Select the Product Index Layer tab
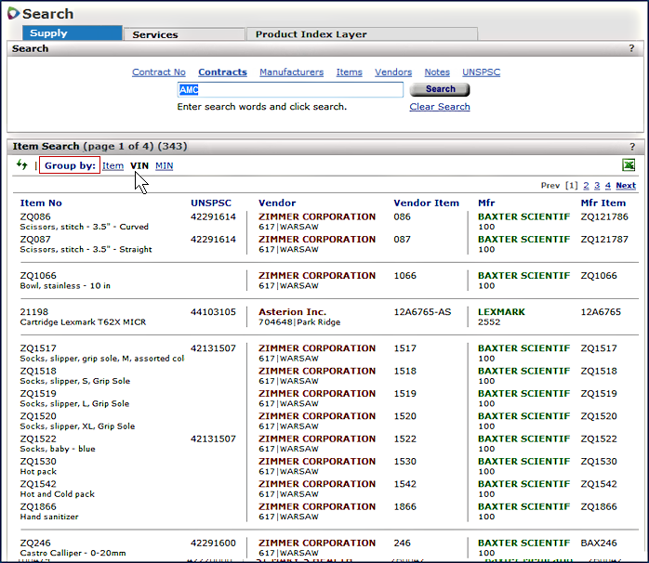649x563 pixels. [311, 34]
